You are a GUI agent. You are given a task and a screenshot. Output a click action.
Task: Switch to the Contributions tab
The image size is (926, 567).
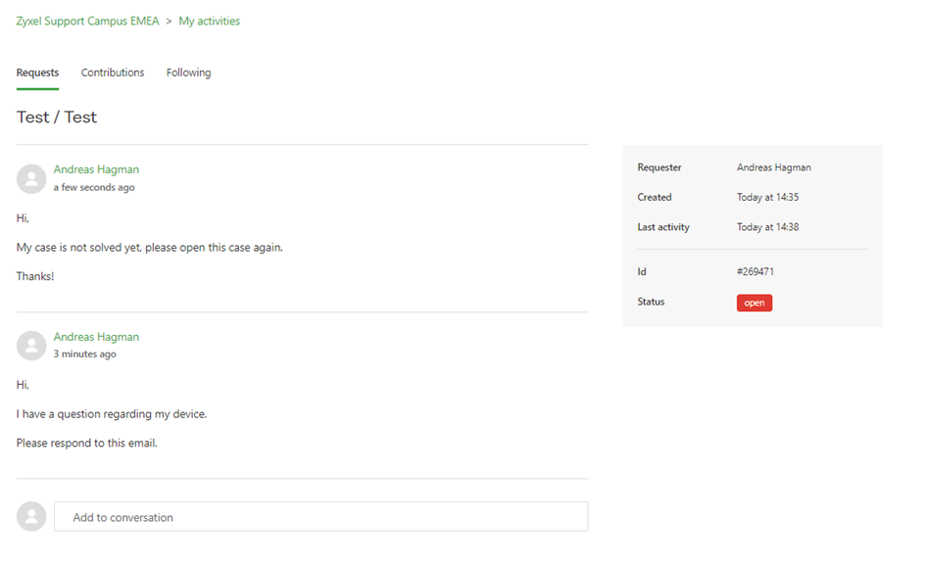coord(113,72)
